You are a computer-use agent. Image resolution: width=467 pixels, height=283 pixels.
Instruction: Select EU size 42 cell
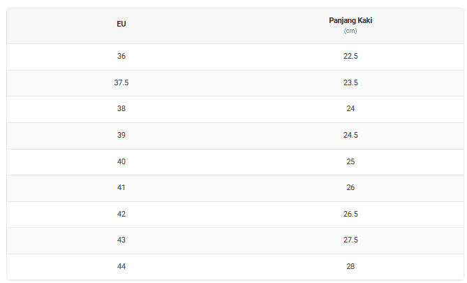[x=121, y=214]
